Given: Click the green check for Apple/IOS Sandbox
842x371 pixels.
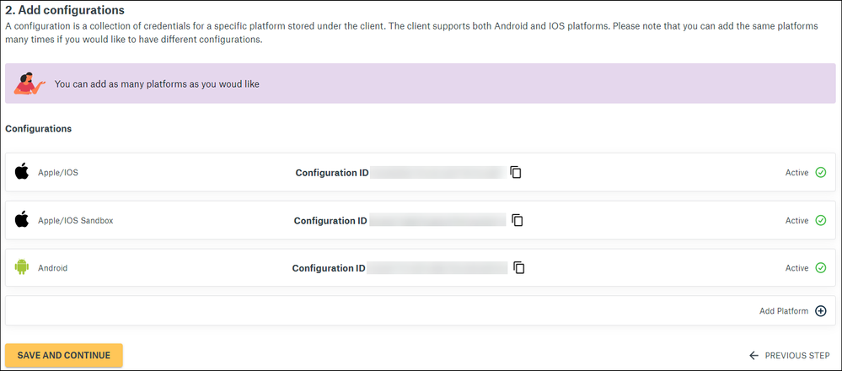Looking at the screenshot, I should pyautogui.click(x=821, y=220).
